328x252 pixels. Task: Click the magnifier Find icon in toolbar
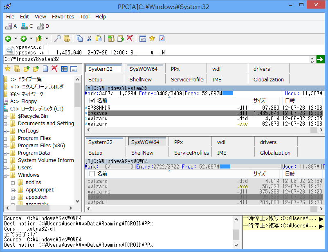[58, 38]
